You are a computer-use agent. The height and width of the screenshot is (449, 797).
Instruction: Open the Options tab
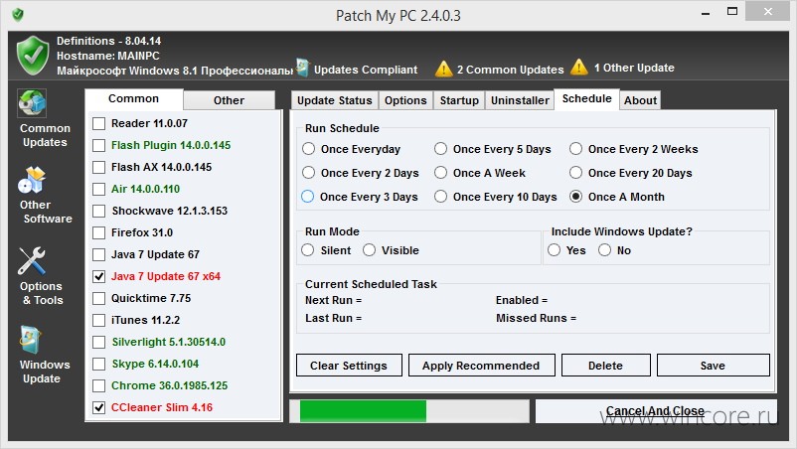(x=405, y=100)
